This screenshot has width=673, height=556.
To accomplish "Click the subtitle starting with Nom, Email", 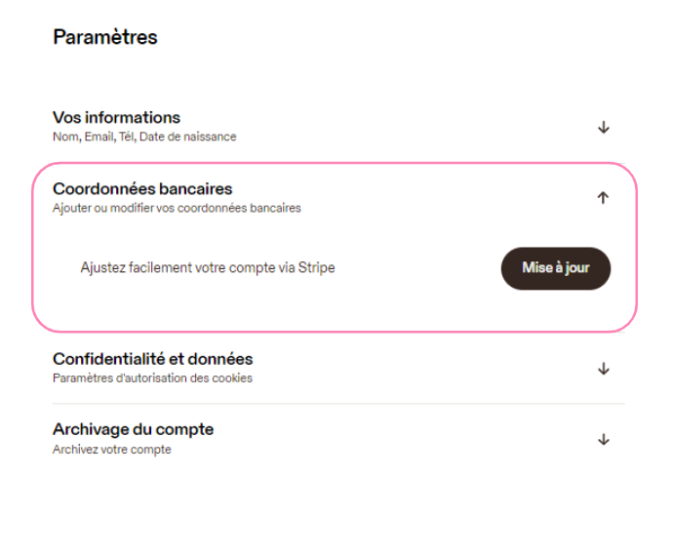I will 144,137.
